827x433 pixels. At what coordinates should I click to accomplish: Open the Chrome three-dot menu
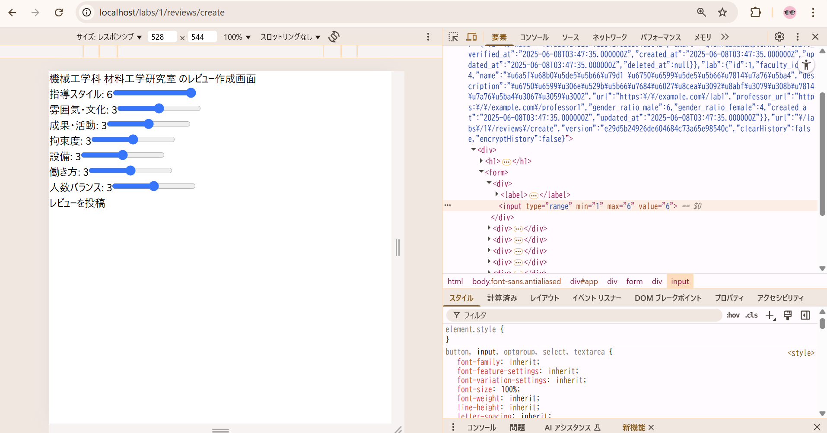(813, 13)
